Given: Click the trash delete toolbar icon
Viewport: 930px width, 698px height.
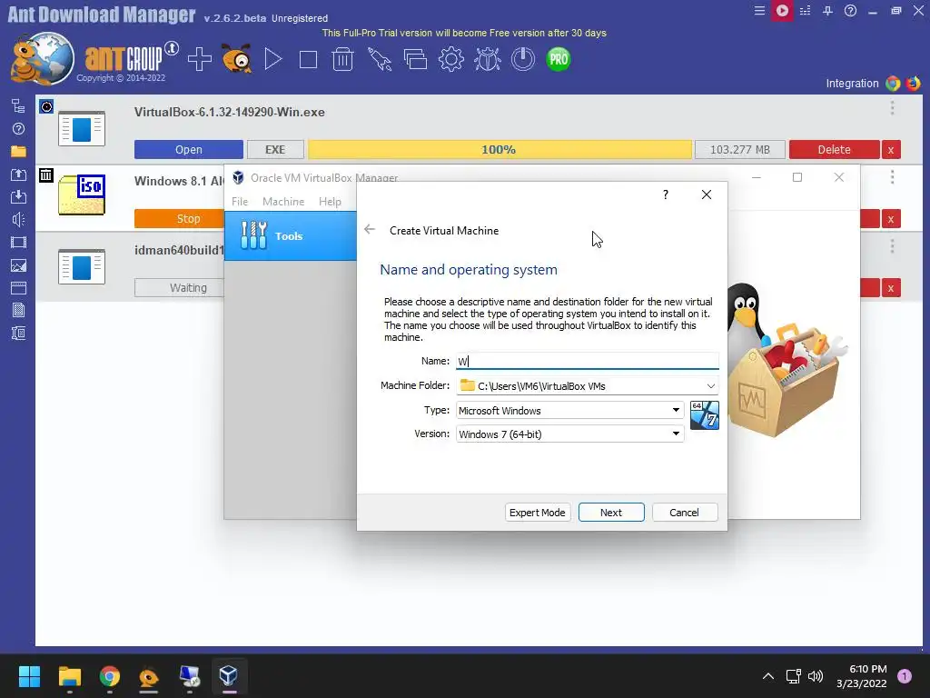Looking at the screenshot, I should point(342,59).
